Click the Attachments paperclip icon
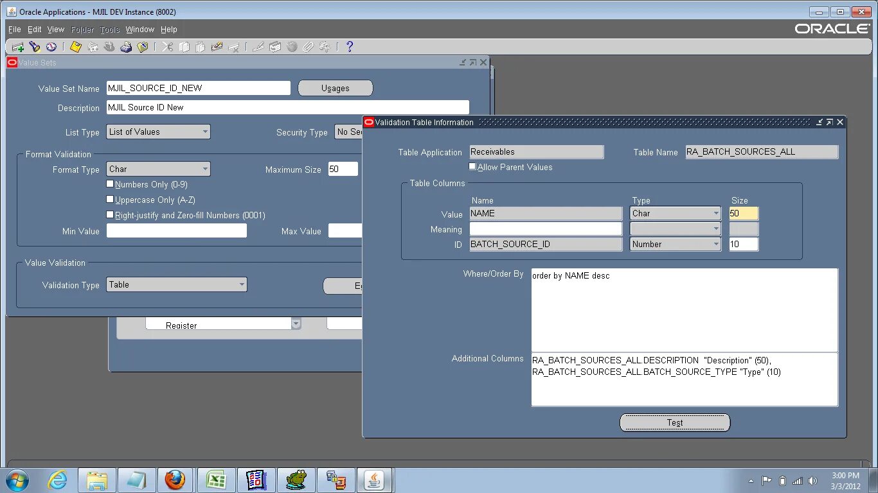 (x=308, y=47)
